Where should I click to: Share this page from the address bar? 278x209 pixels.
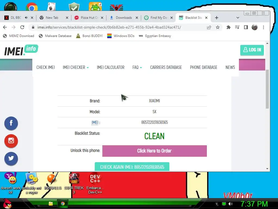(x=209, y=27)
